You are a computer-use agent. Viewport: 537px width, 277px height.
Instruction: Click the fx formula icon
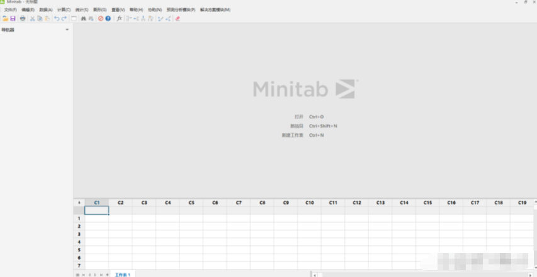[119, 18]
